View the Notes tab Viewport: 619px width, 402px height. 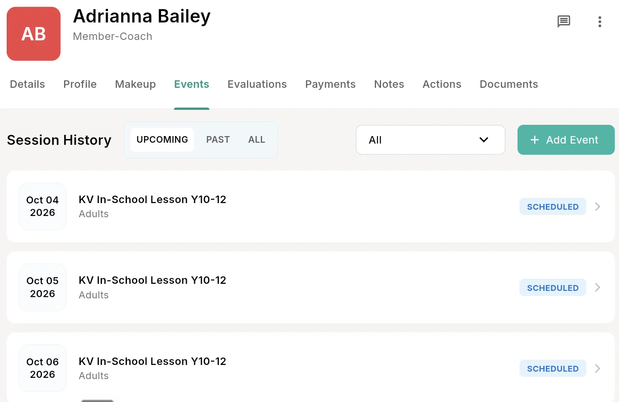coord(389,84)
